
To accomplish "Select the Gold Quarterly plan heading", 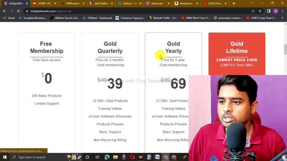I will pyautogui.click(x=110, y=47).
